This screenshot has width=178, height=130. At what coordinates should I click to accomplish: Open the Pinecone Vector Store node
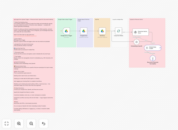pyautogui.click(x=140, y=32)
